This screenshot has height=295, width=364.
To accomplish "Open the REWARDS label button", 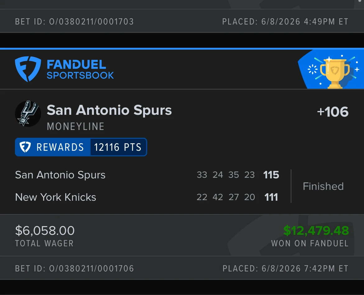I will (x=60, y=147).
